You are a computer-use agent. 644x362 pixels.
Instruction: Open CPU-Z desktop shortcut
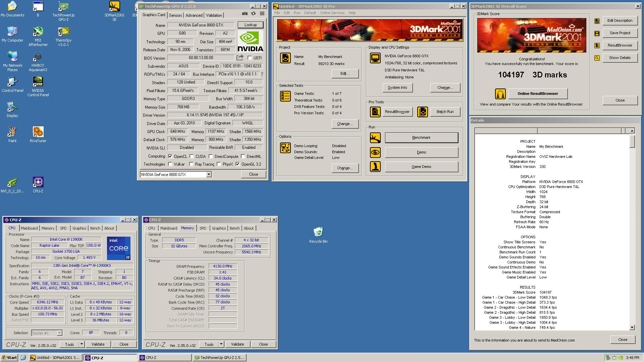(x=38, y=185)
